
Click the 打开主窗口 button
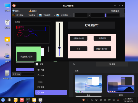(91, 25)
